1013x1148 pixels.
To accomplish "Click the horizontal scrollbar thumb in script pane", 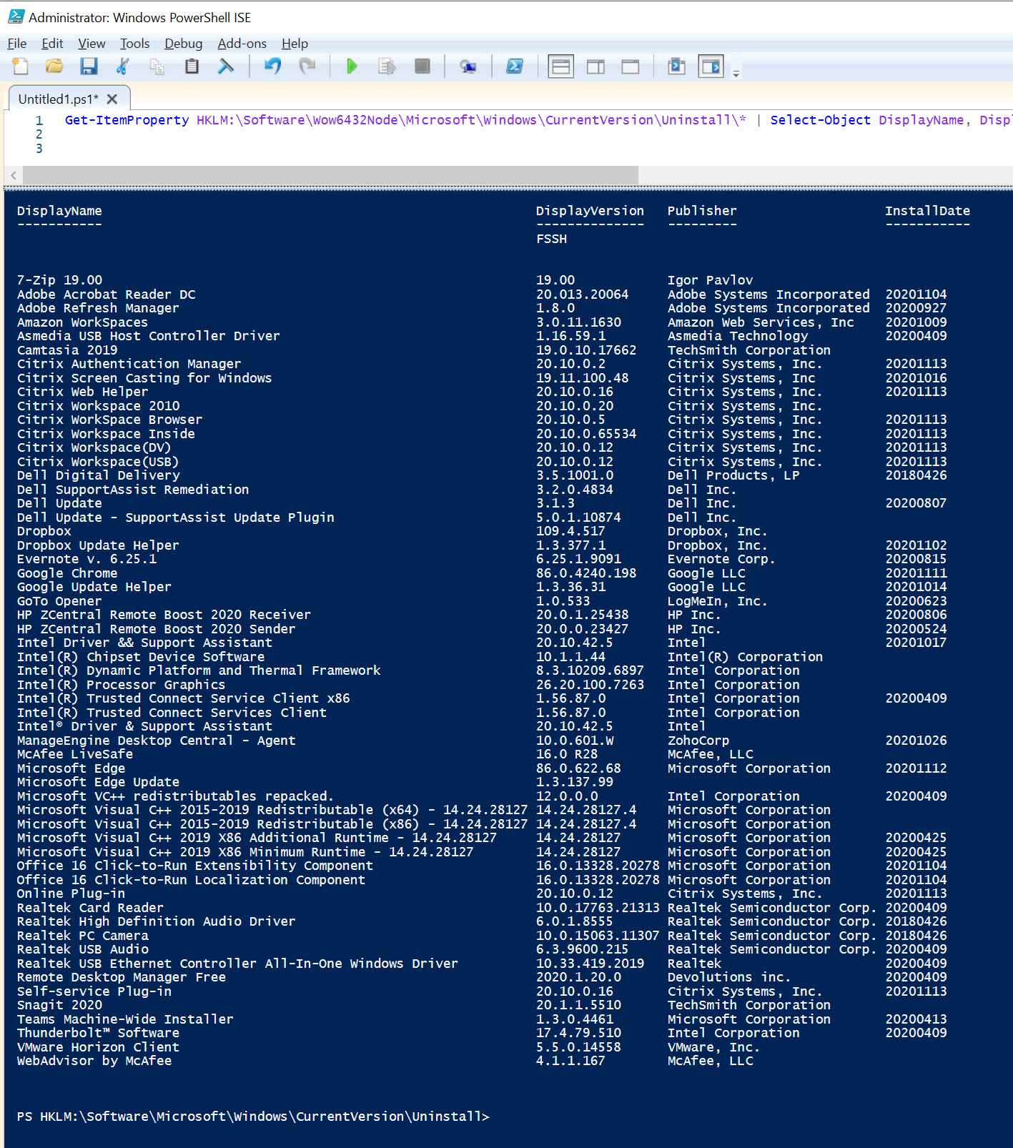I will (x=330, y=175).
